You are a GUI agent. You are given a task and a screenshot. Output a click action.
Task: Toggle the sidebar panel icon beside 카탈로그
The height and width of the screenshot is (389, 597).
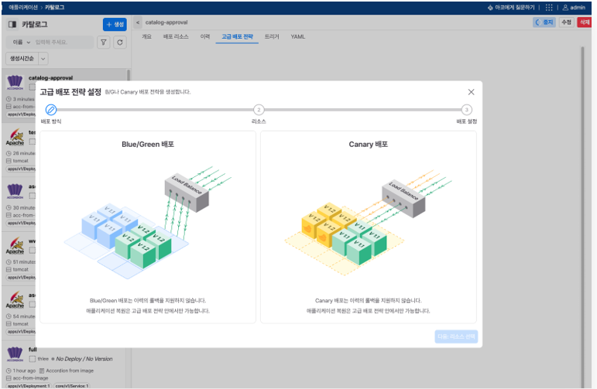12,24
